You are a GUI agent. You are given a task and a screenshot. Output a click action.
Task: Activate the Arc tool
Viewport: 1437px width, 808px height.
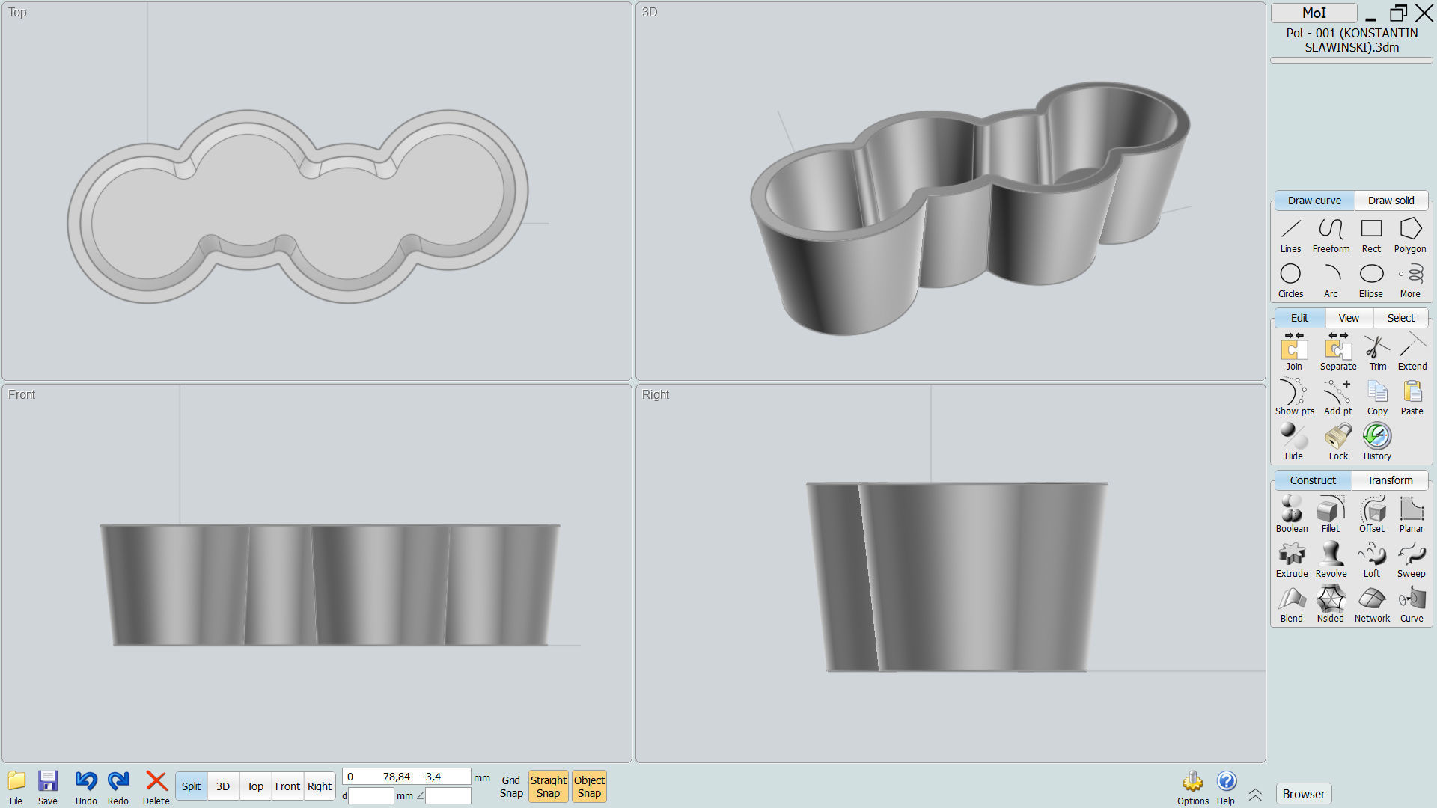pos(1331,281)
